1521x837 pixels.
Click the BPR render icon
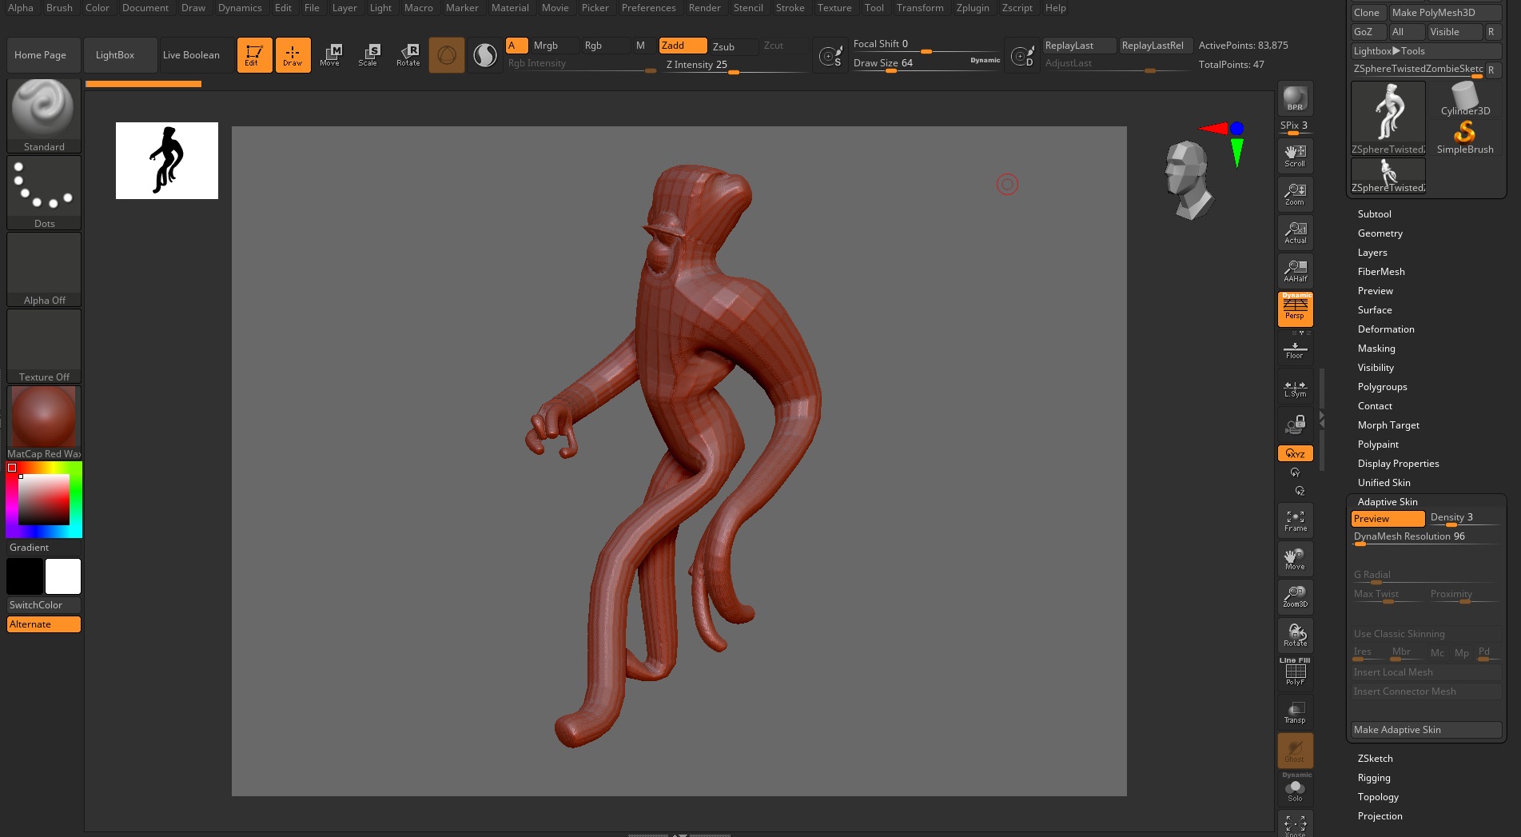coord(1295,99)
